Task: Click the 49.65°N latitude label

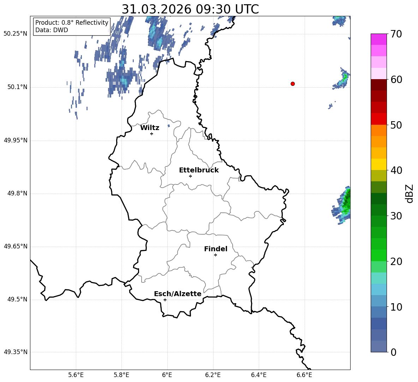Action: [16, 246]
